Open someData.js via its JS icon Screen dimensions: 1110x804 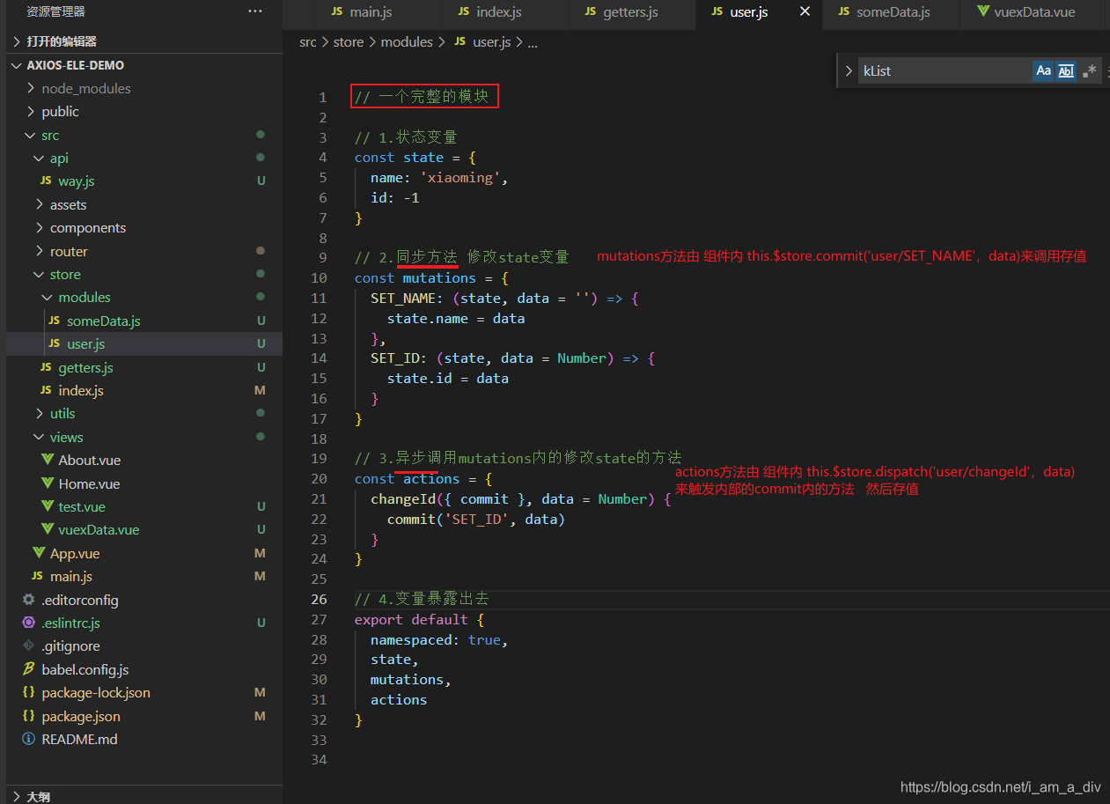55,321
